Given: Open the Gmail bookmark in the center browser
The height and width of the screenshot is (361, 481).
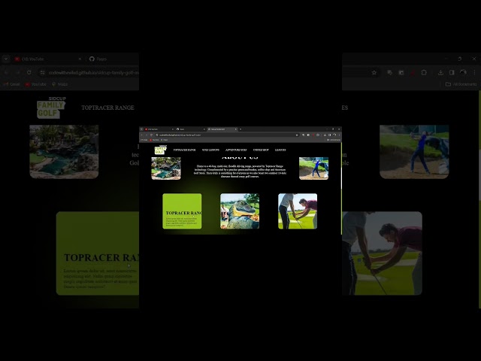Looking at the screenshot, I should (144, 140).
